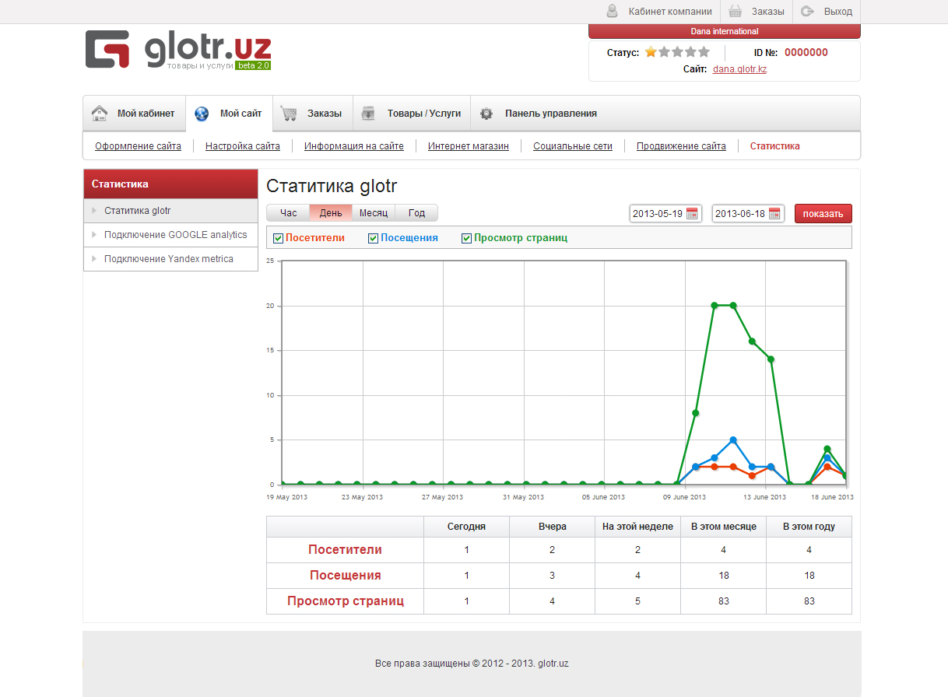
Task: Open Панель управления via the gear icon
Action: point(486,113)
